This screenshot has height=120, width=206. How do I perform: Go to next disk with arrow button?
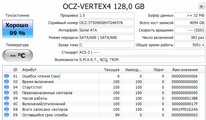[202, 6]
